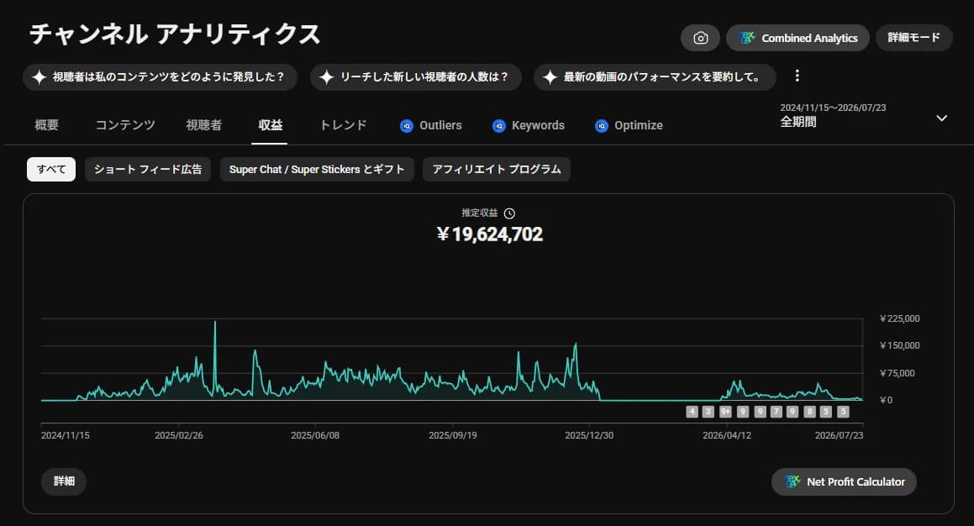
Task: Click the camera screenshot icon
Action: coord(700,38)
